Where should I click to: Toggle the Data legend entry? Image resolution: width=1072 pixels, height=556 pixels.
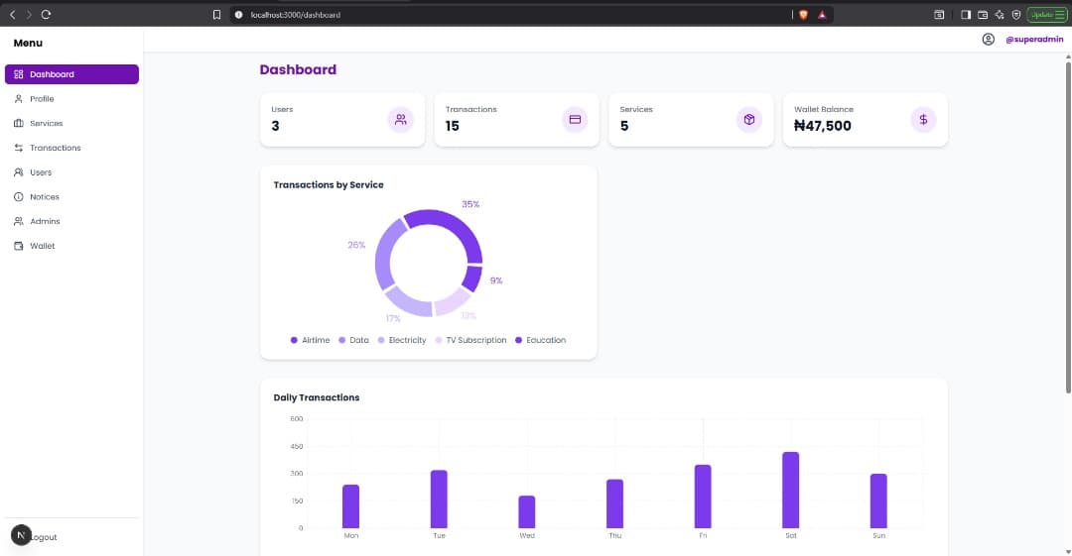coord(353,340)
